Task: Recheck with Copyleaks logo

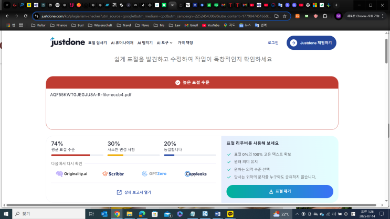Action: tap(195, 174)
